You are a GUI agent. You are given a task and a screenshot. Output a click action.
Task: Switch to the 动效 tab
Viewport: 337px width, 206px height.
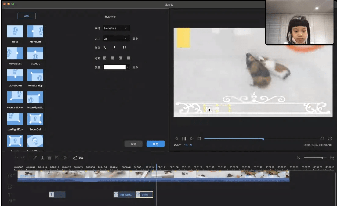click(27, 16)
